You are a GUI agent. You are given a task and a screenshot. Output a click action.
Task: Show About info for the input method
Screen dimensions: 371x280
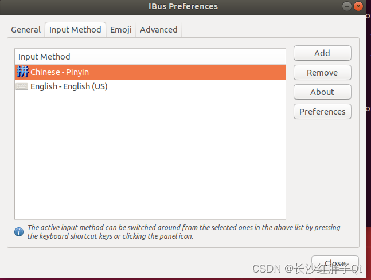point(322,92)
